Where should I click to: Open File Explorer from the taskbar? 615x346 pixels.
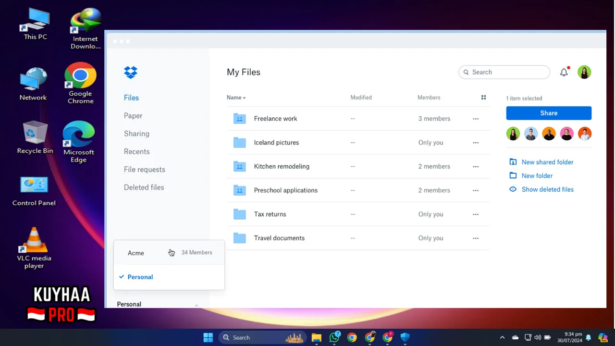[x=316, y=338]
